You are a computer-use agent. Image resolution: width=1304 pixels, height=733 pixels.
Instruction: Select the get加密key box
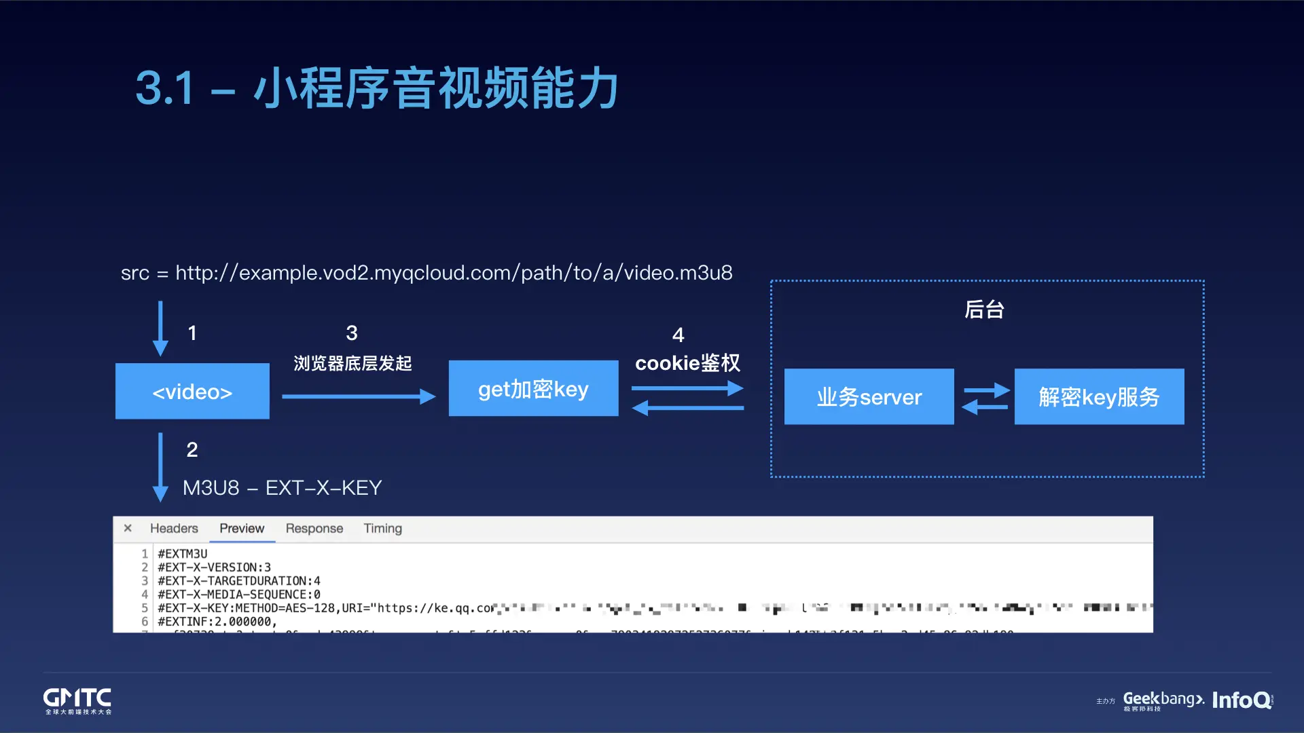533,388
